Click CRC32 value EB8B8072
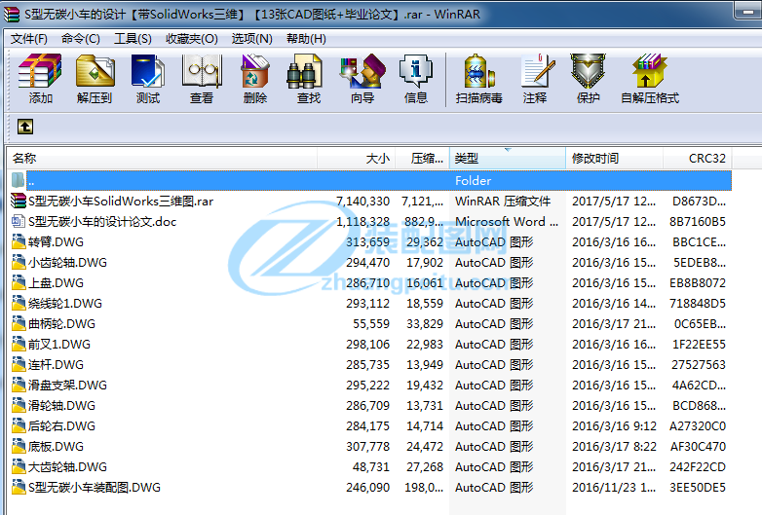 698,282
